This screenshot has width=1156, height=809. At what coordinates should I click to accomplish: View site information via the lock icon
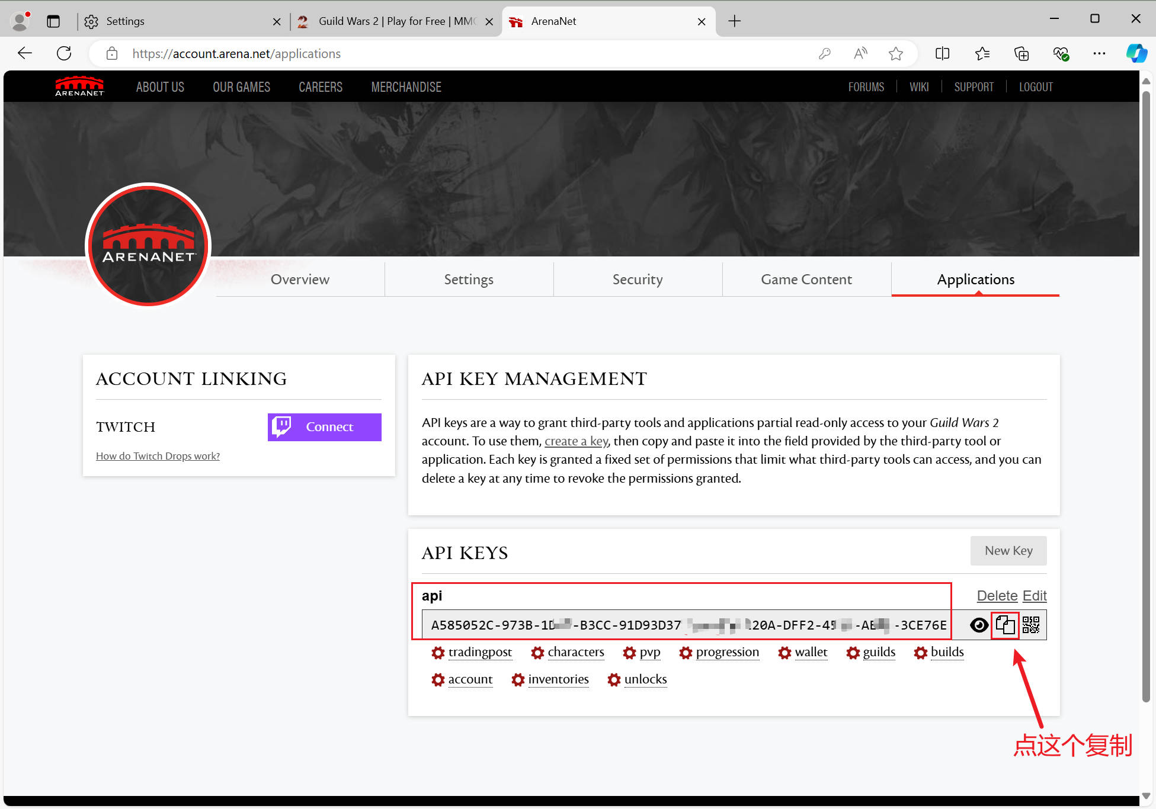click(111, 54)
